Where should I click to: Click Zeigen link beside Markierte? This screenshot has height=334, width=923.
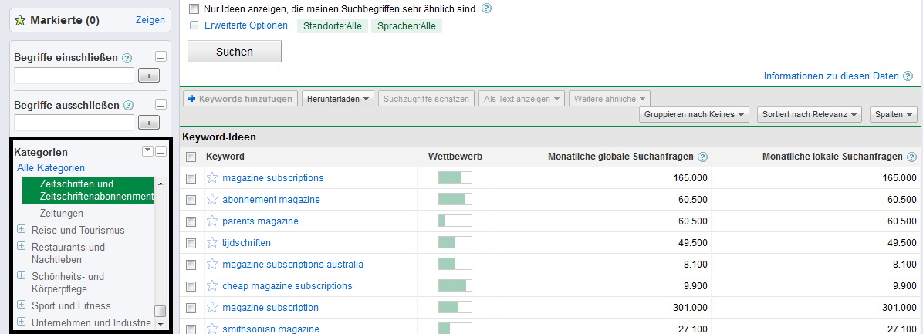point(150,20)
